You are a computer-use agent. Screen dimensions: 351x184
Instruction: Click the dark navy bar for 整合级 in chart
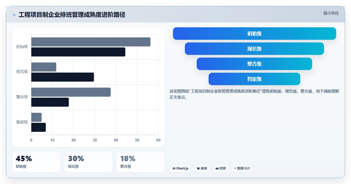coord(50,102)
